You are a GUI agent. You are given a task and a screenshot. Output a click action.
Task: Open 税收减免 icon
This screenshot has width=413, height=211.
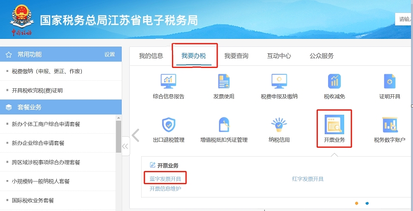(x=334, y=81)
